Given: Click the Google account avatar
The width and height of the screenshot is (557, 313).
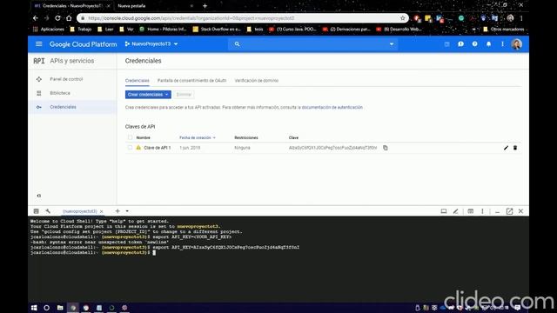Looking at the screenshot, I should tap(516, 44).
